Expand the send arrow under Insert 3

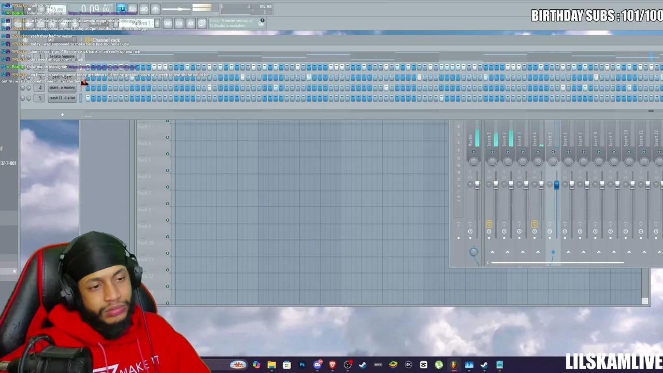point(523,252)
